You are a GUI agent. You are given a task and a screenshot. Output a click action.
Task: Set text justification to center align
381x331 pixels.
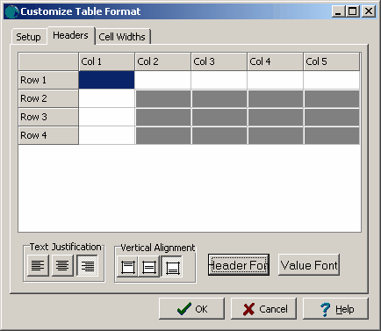(x=62, y=266)
